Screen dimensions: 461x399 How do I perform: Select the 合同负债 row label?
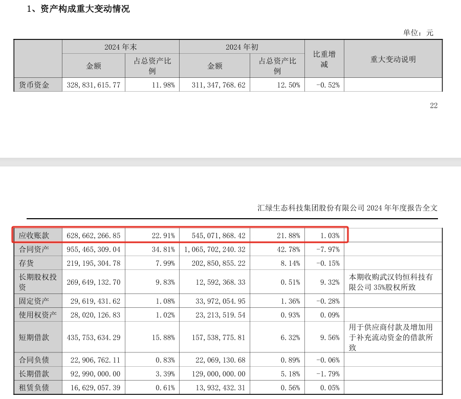(x=34, y=360)
